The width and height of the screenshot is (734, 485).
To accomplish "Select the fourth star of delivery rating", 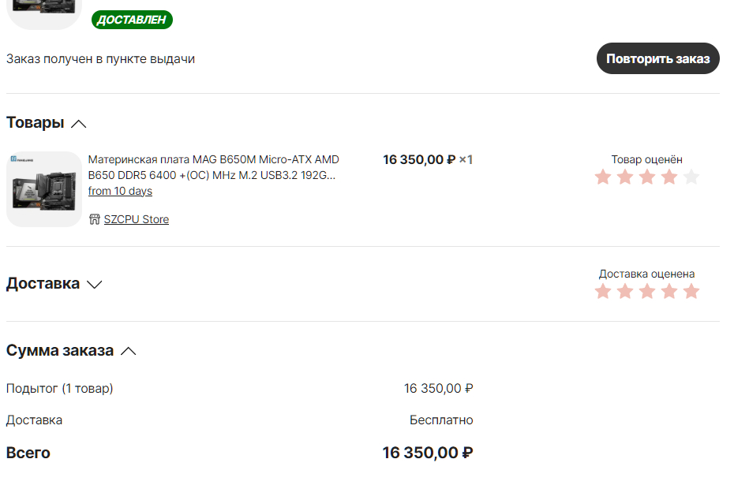I will pyautogui.click(x=669, y=292).
